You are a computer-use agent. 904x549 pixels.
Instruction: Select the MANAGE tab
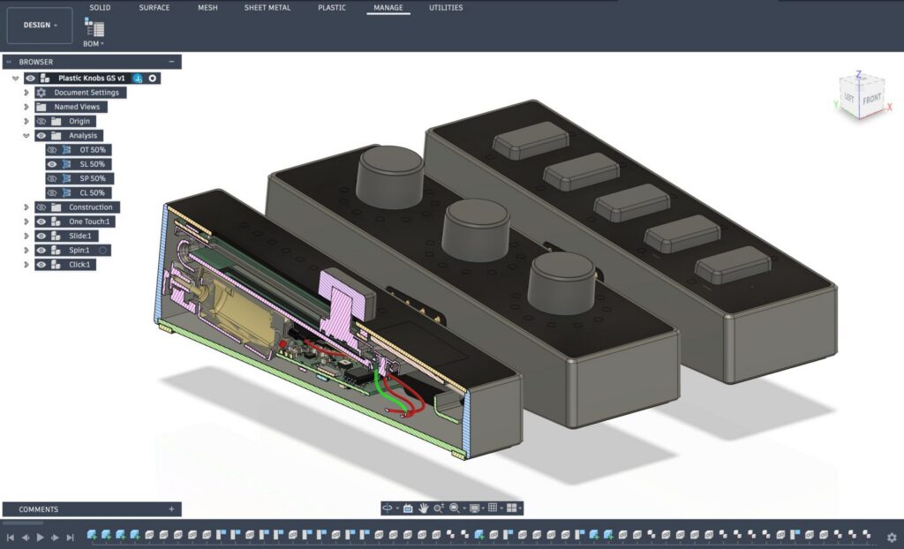click(x=388, y=7)
